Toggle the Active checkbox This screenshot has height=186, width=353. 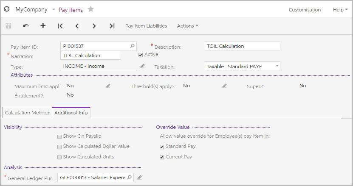click(141, 55)
